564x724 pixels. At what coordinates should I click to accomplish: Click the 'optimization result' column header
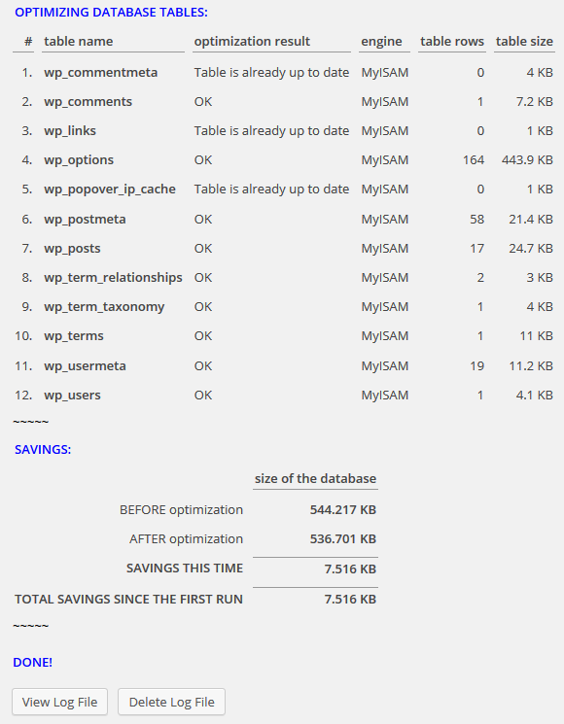[252, 41]
